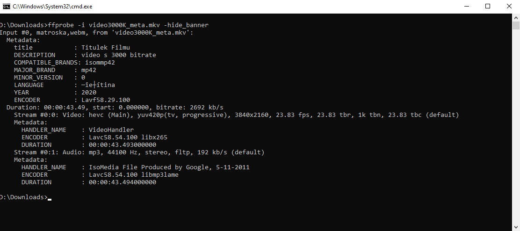The image size is (520, 231).
Task: Maximize the cmd.exe window
Action: click(x=488, y=6)
